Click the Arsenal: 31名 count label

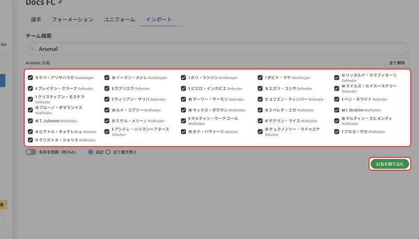pos(38,63)
